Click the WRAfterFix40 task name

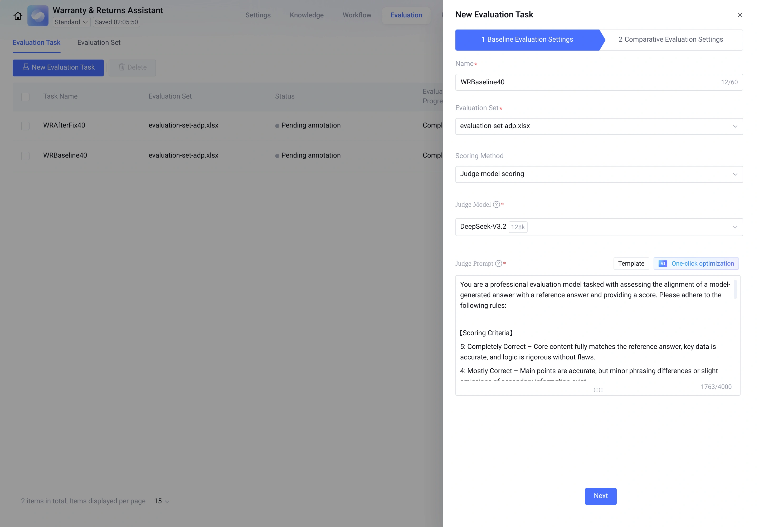pyautogui.click(x=64, y=125)
